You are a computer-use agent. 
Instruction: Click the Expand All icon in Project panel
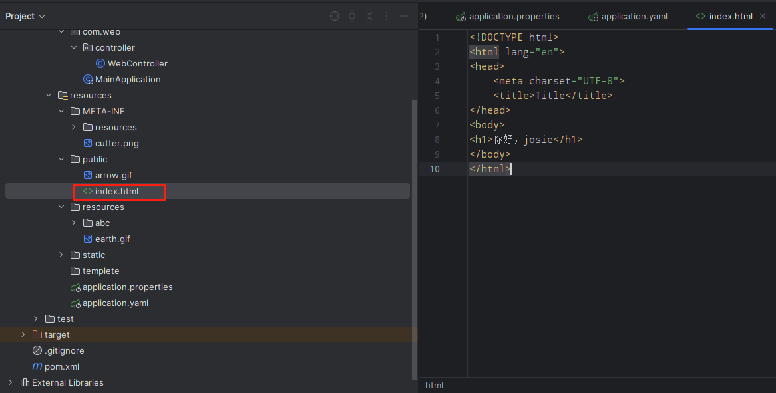(352, 17)
